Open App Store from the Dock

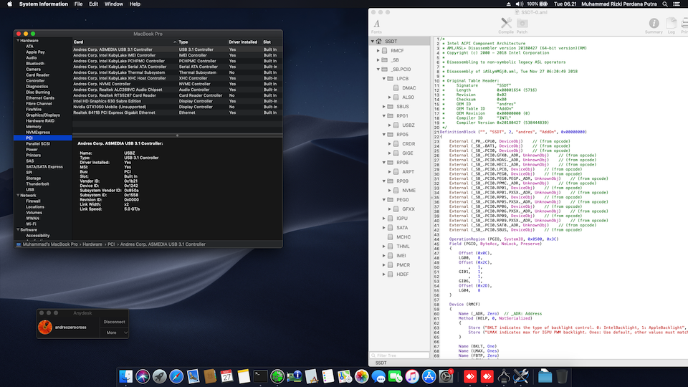click(429, 376)
